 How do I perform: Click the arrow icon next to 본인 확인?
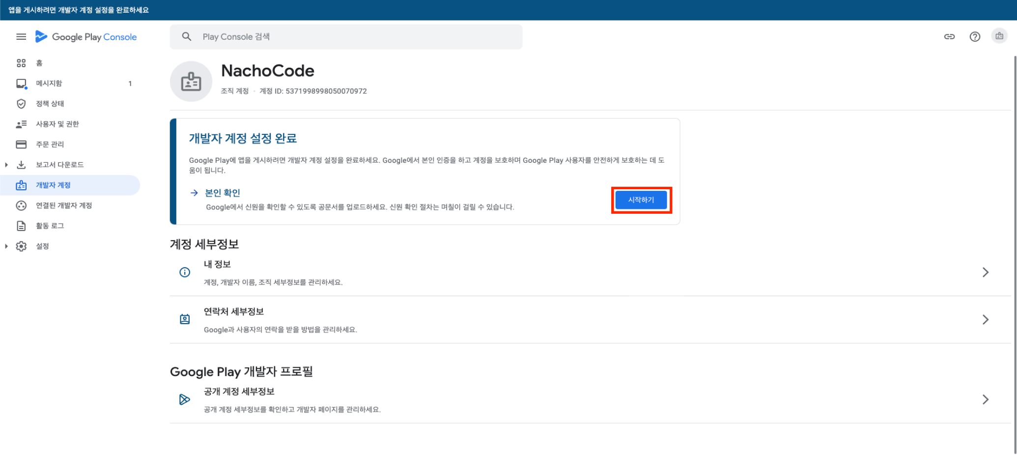194,193
